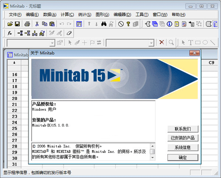Screen dimensions: 221x178
Task: Click the Next Command down arrow
Action: pos(97,24)
